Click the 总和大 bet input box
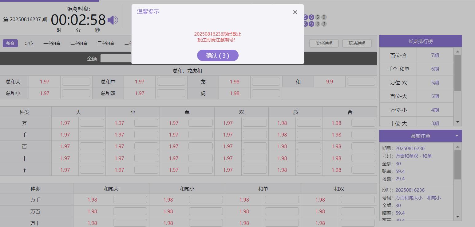This screenshot has height=227, width=475. 76,82
